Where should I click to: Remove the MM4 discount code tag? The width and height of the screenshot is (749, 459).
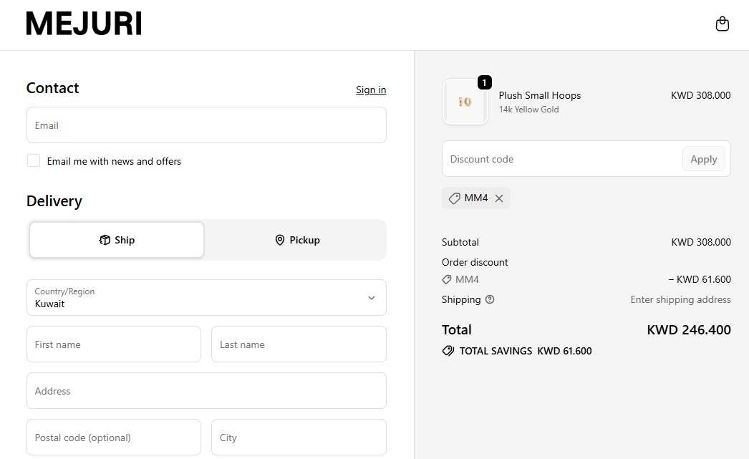[498, 198]
